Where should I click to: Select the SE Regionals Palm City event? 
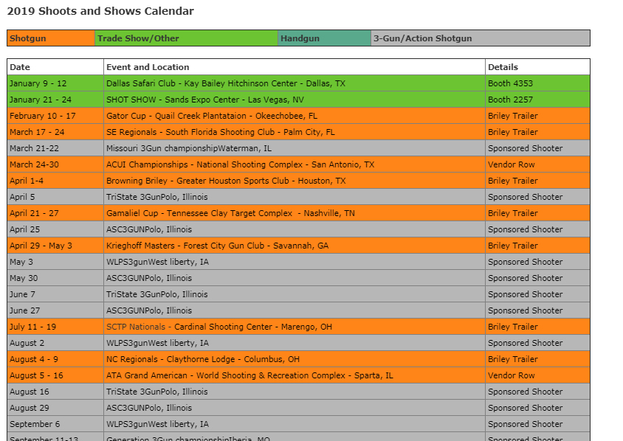click(295, 132)
